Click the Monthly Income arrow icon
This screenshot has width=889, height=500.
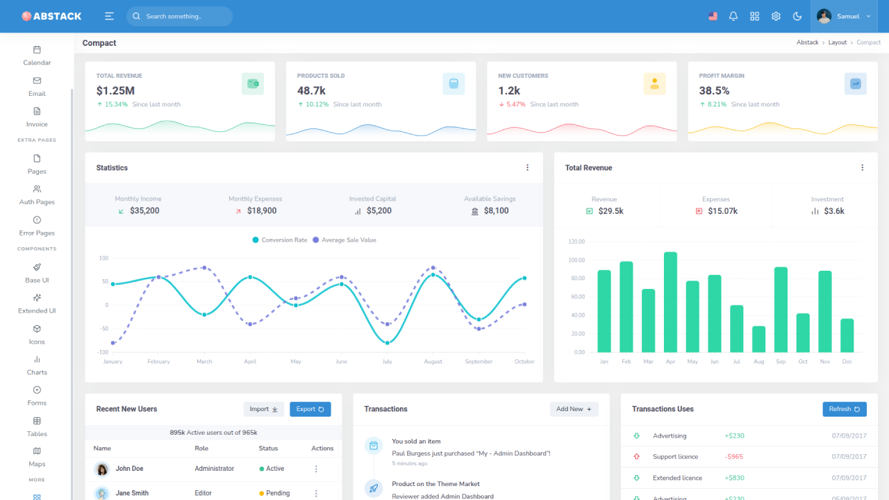pyautogui.click(x=122, y=211)
